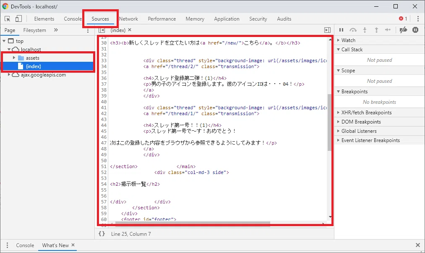Close the (index) editor tab
The width and height of the screenshot is (425, 253).
130,30
